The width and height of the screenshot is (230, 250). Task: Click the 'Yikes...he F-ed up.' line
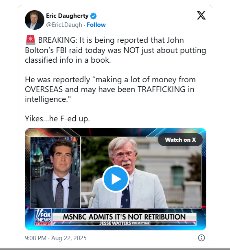point(57,118)
